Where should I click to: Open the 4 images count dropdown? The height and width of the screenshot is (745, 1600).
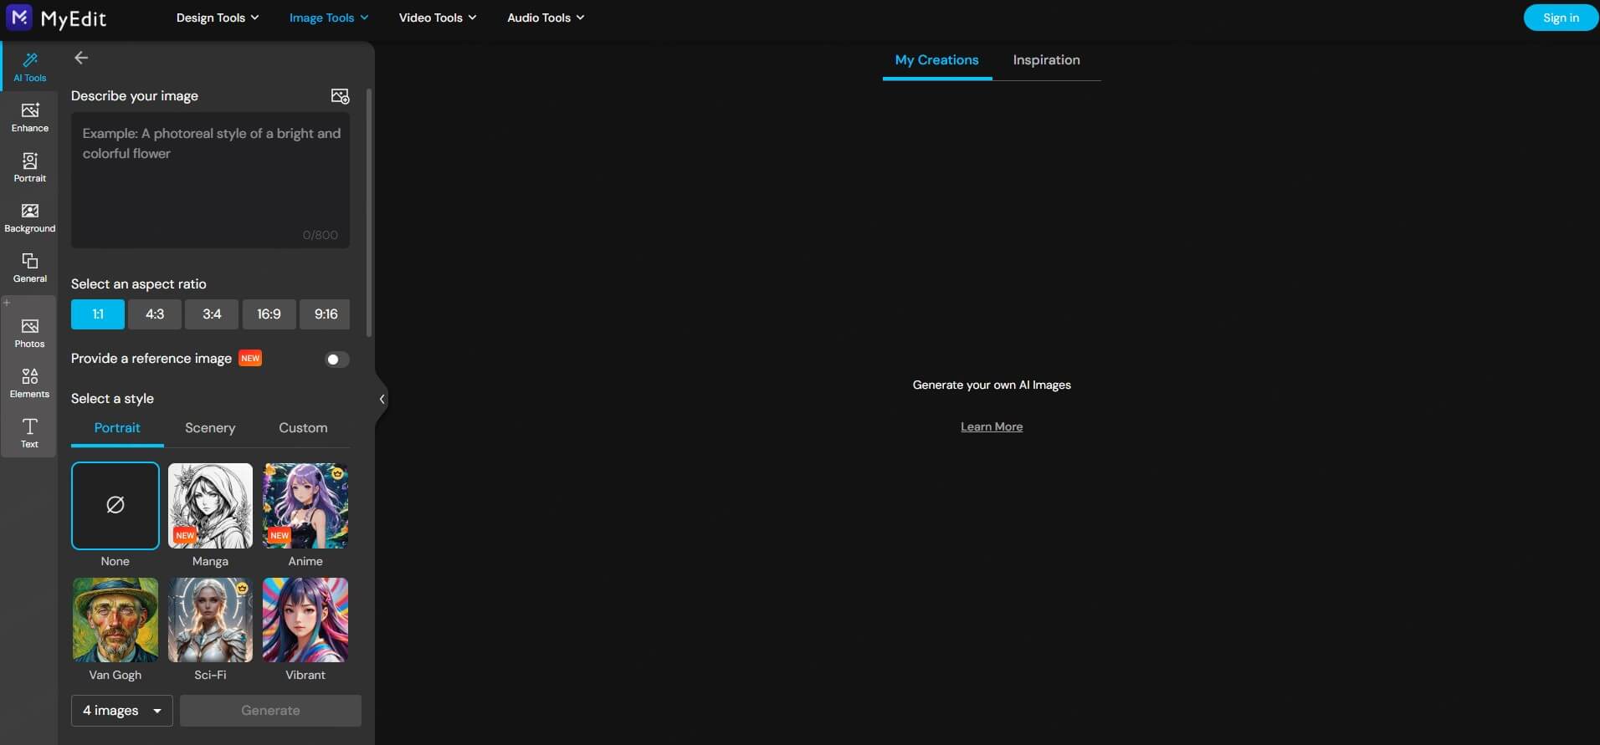point(122,711)
